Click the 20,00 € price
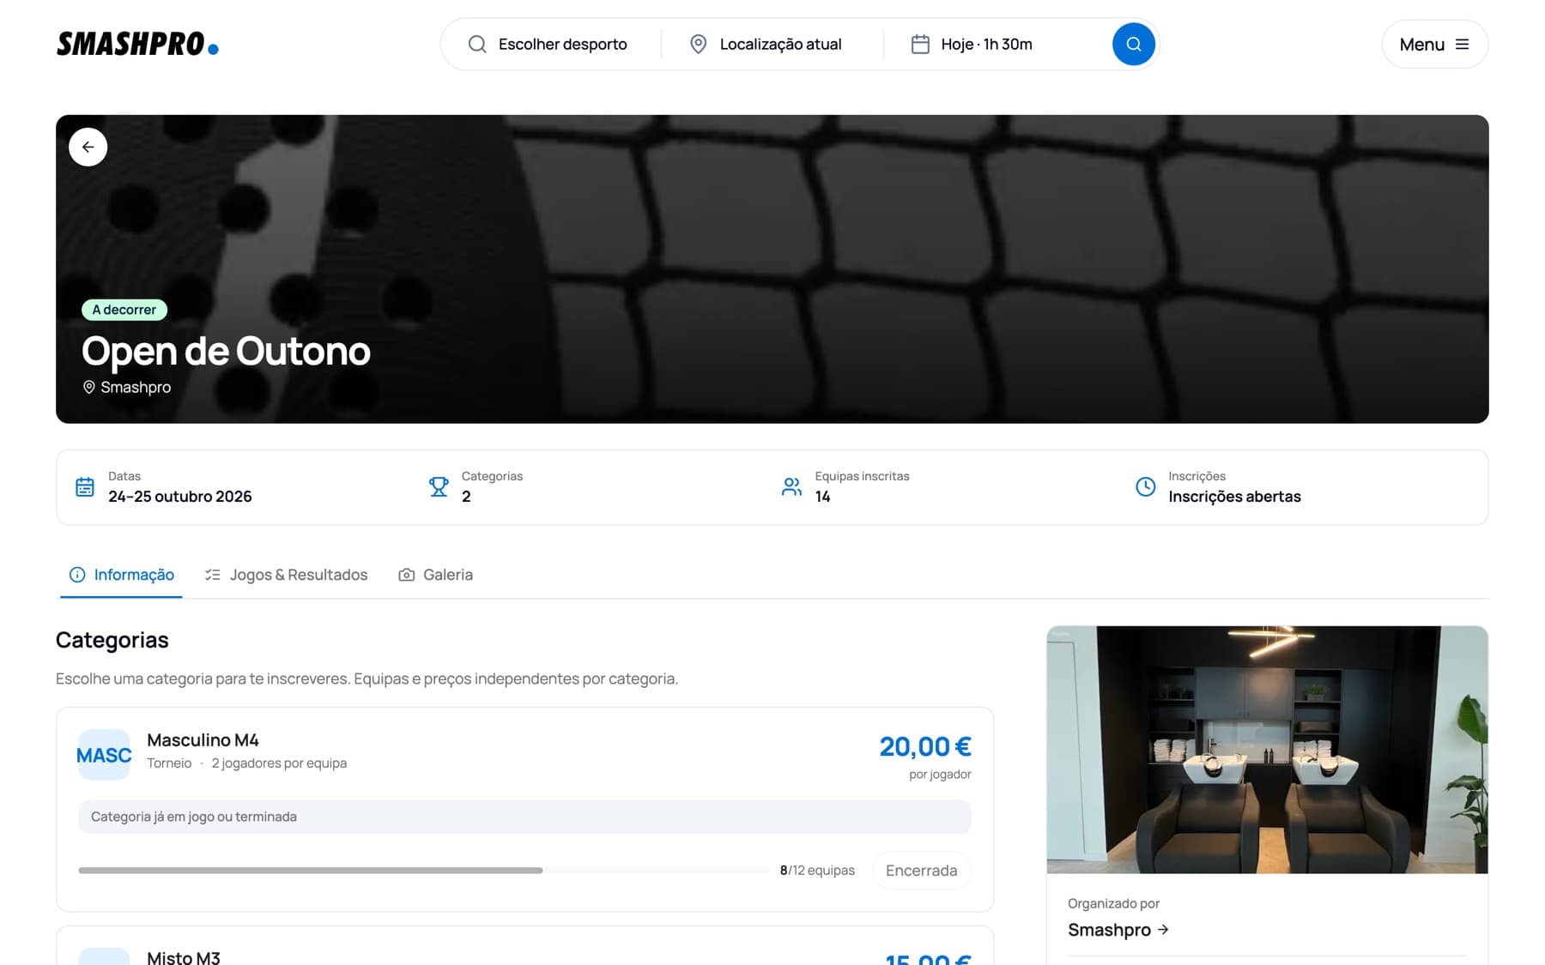 pos(925,746)
